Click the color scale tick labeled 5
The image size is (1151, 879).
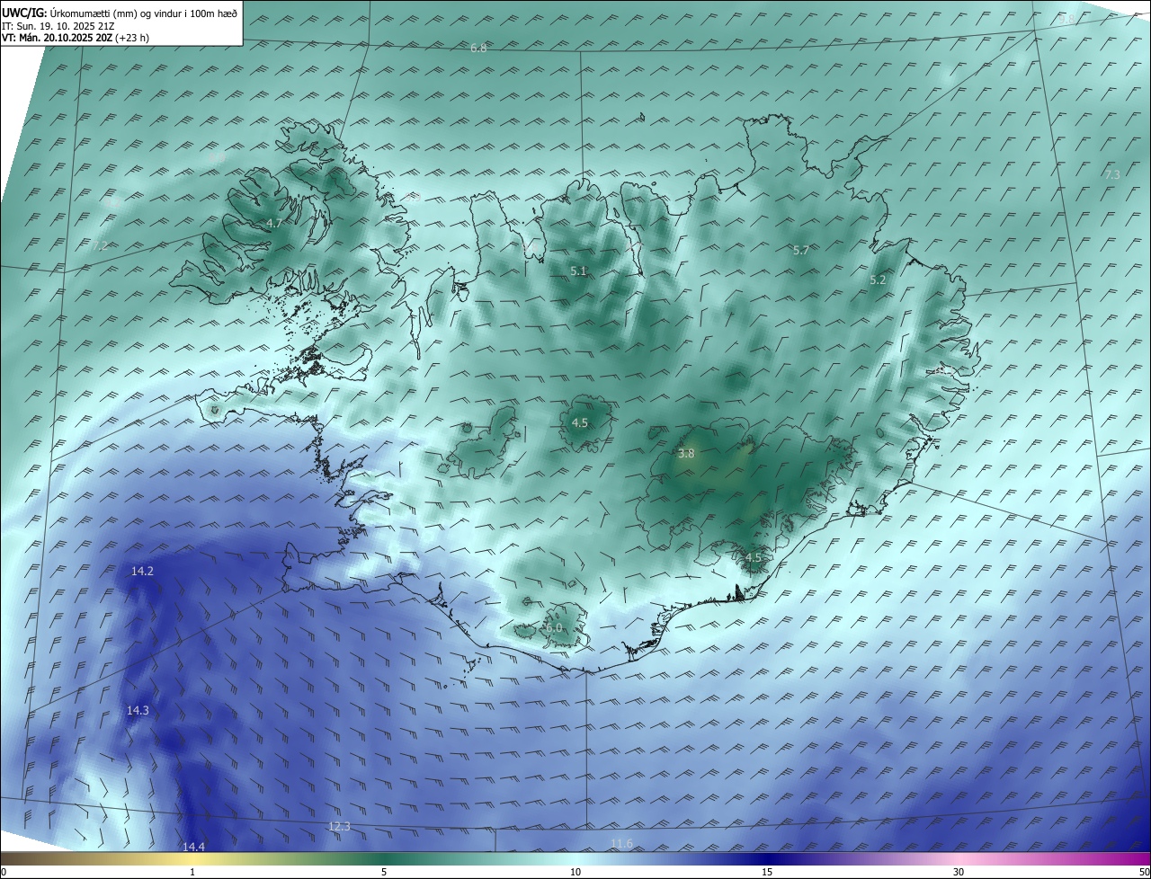tap(384, 872)
